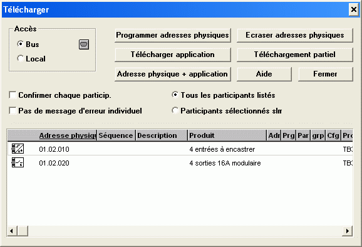Open the bus interface connection settings icon

[x=84, y=45]
